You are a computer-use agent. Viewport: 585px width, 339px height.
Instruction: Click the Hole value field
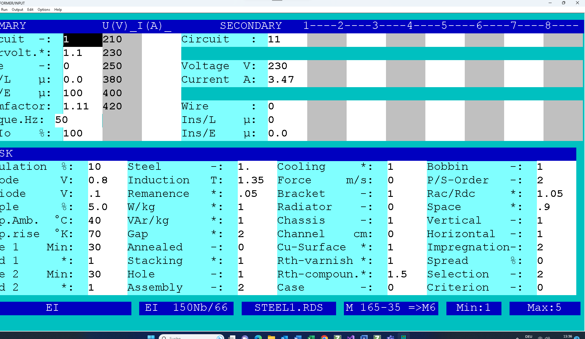point(257,275)
